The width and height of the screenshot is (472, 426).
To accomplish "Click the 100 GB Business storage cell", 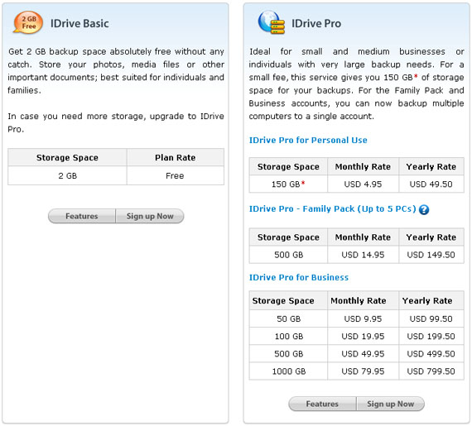I will click(288, 336).
